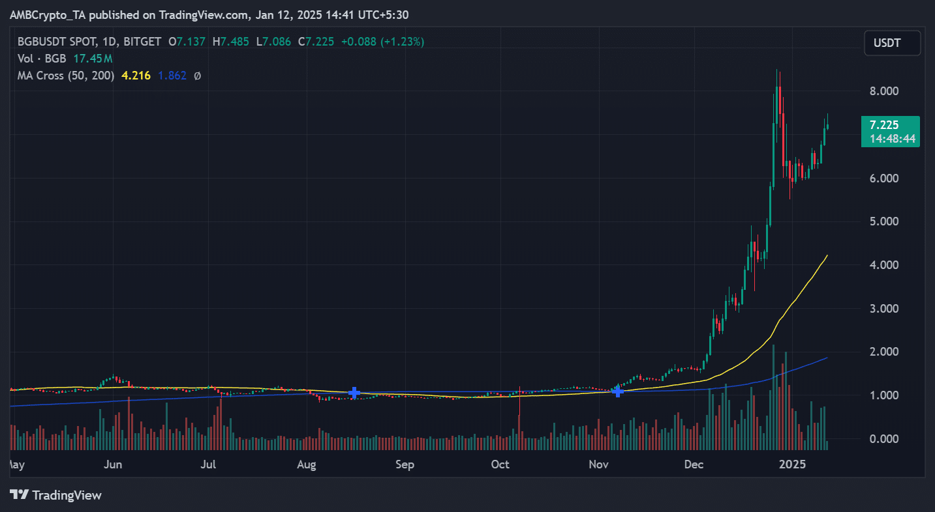This screenshot has height=512, width=935.
Task: Click the BGBUSDT SPOT chart title menu
Action: [59, 41]
